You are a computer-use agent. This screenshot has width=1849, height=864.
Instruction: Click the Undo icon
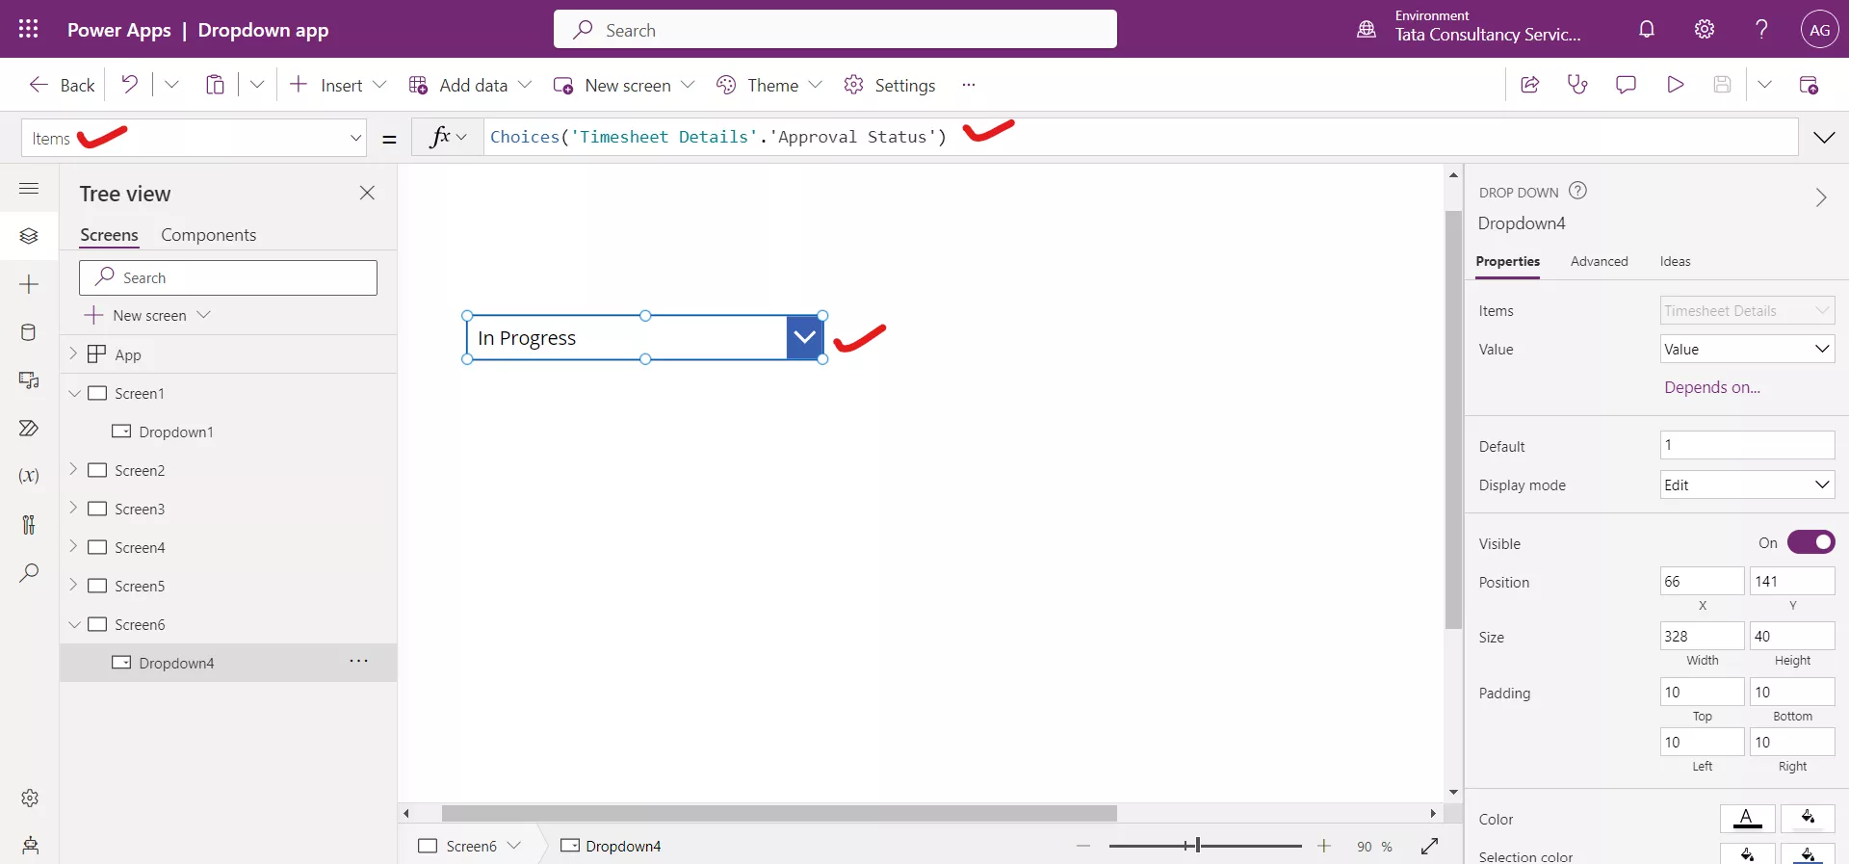coord(129,84)
